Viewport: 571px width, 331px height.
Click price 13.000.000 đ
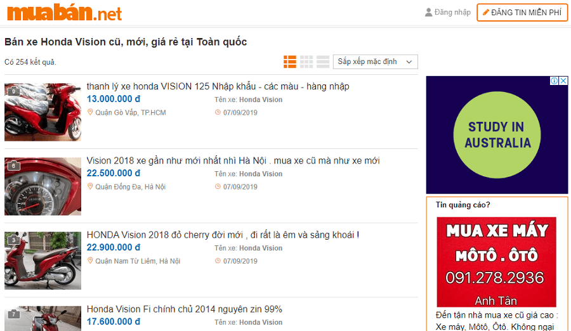(114, 99)
